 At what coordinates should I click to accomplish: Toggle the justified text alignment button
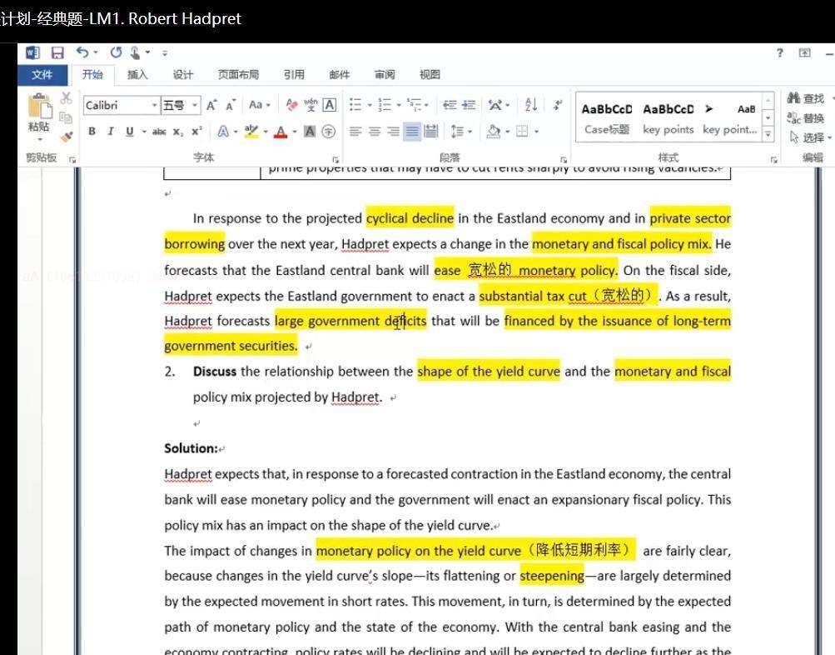pos(412,132)
